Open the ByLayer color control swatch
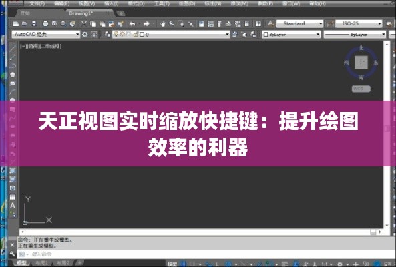 (291, 34)
